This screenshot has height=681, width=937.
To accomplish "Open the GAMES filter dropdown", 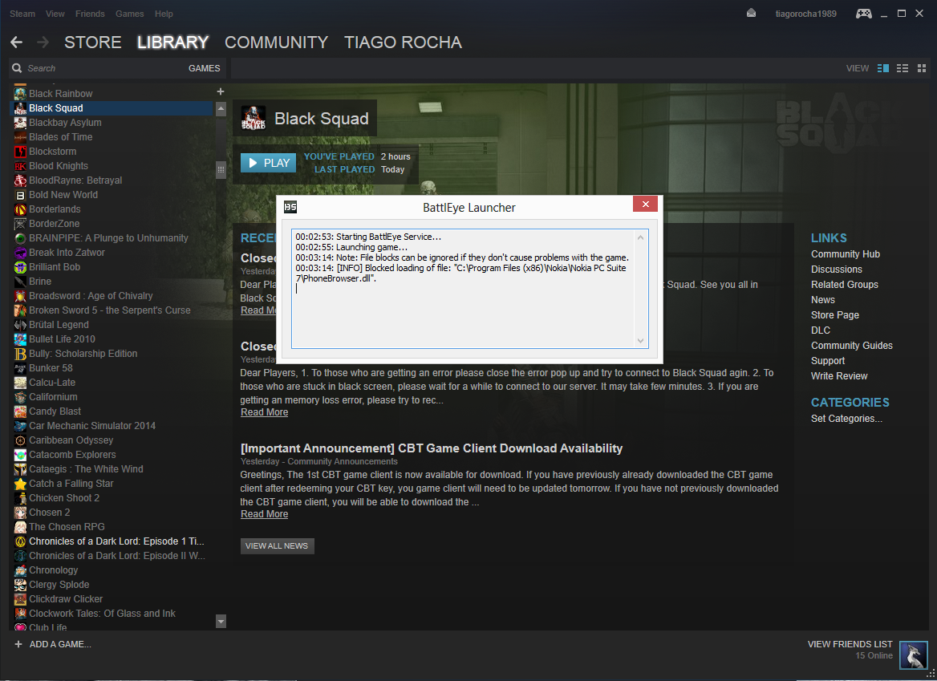I will (205, 68).
